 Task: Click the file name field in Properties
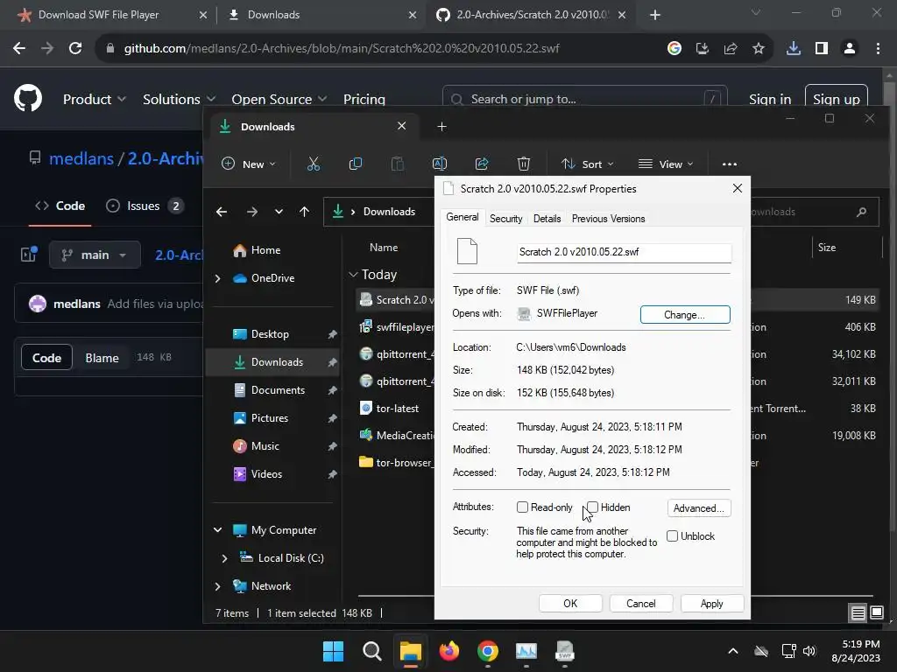624,252
